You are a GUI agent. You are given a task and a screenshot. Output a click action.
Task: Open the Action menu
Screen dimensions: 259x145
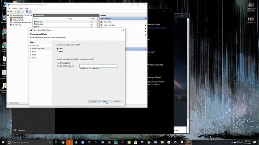click(x=15, y=8)
